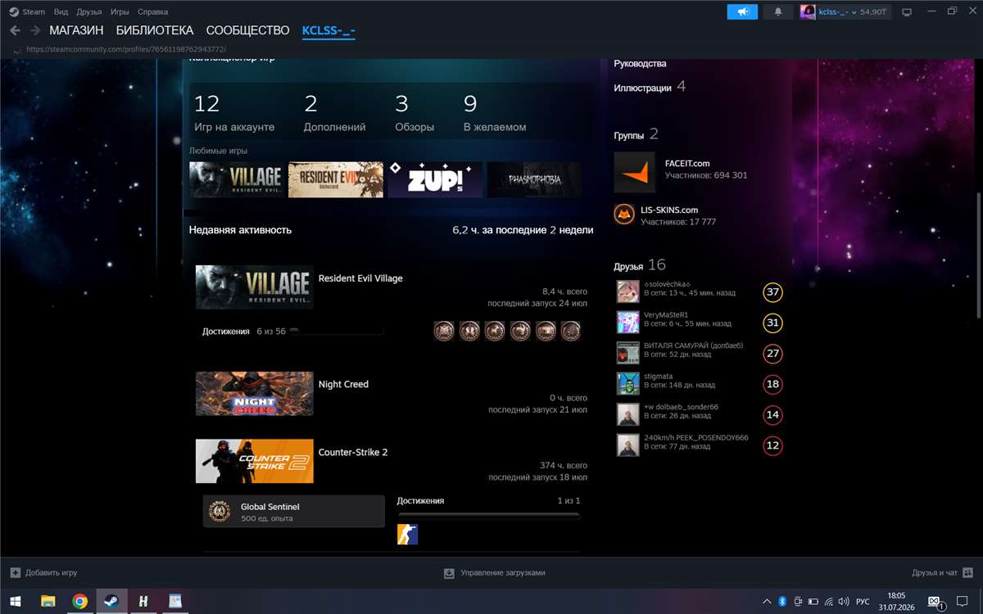The width and height of the screenshot is (983, 614).
Task: Click the Village achievements progress bar
Action: click(x=337, y=331)
